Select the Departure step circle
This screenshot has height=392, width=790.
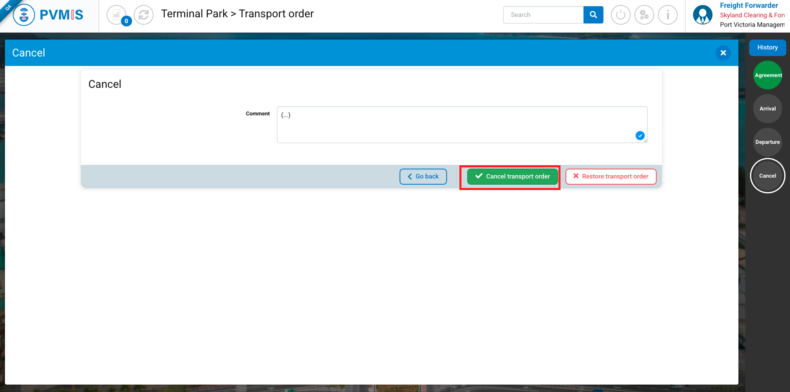click(767, 142)
